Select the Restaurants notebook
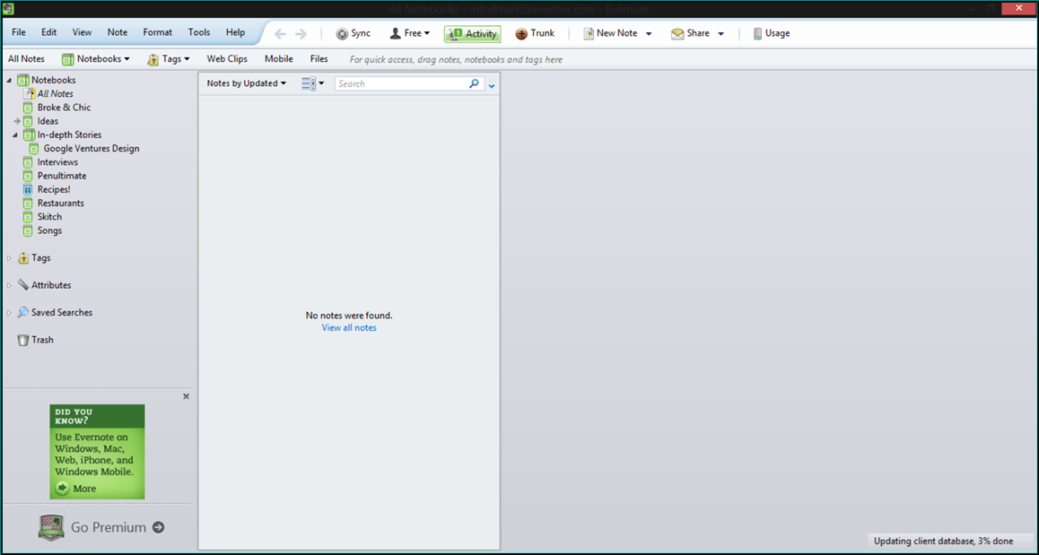The width and height of the screenshot is (1039, 555). click(61, 204)
